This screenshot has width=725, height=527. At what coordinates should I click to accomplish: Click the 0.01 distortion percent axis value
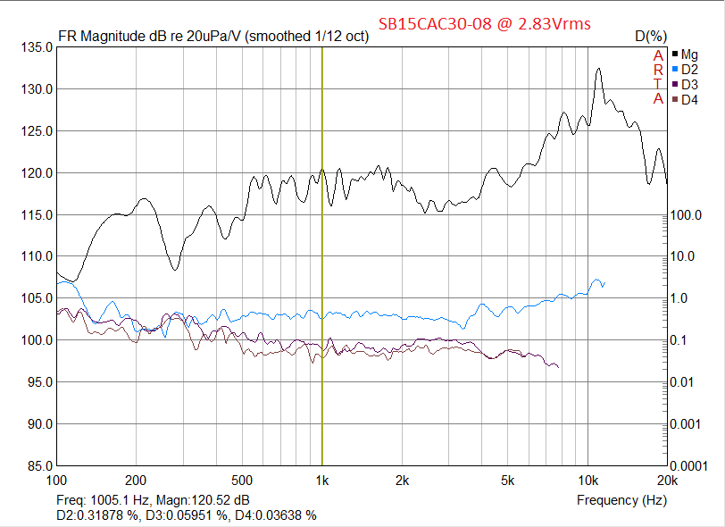tap(682, 382)
